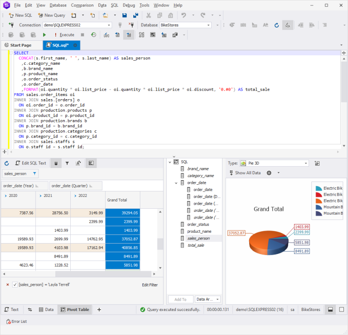Toggle the data source icon in pivot toolbar
Viewport: 348px width, 335px height.
56,163
